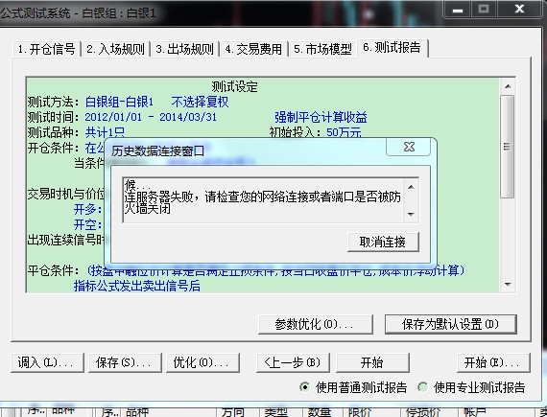Click the 停损价 column header in background table
This screenshot has height=417, width=547.
coord(422,412)
